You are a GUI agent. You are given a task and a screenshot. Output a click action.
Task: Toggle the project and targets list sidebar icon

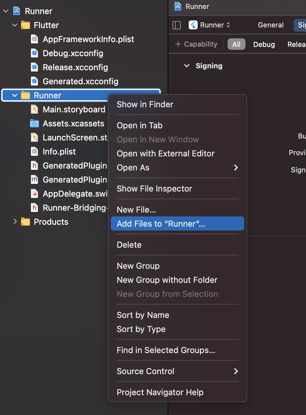tap(177, 25)
